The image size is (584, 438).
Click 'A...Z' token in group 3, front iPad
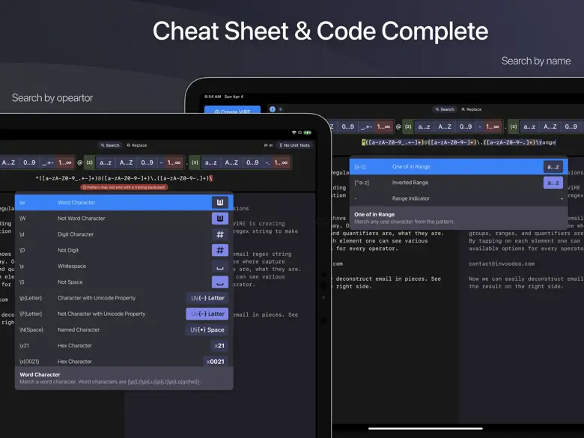tap(231, 162)
